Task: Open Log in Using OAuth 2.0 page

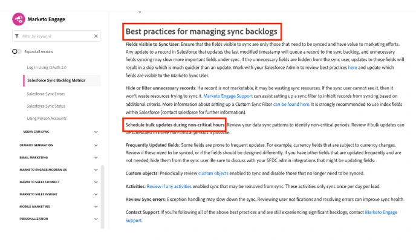Action: click(47, 67)
